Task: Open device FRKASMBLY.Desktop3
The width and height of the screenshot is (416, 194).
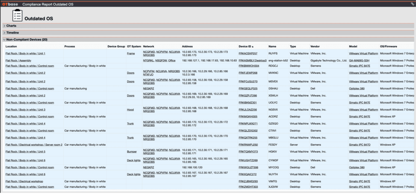Action: pyautogui.click(x=253, y=60)
